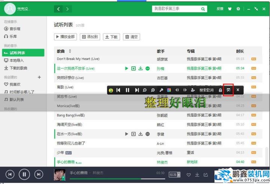Click the person icon on lyrics toolbar
Viewport: 270px width, 184px height.
[193, 90]
